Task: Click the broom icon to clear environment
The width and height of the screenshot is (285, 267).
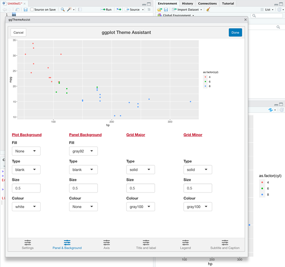Action: (208, 10)
